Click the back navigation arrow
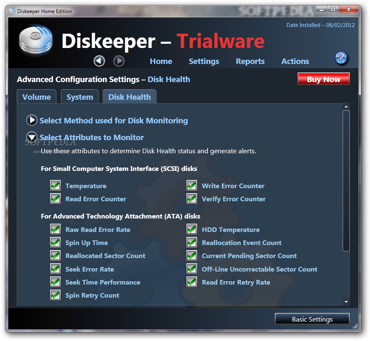The image size is (370, 341). (x=99, y=61)
